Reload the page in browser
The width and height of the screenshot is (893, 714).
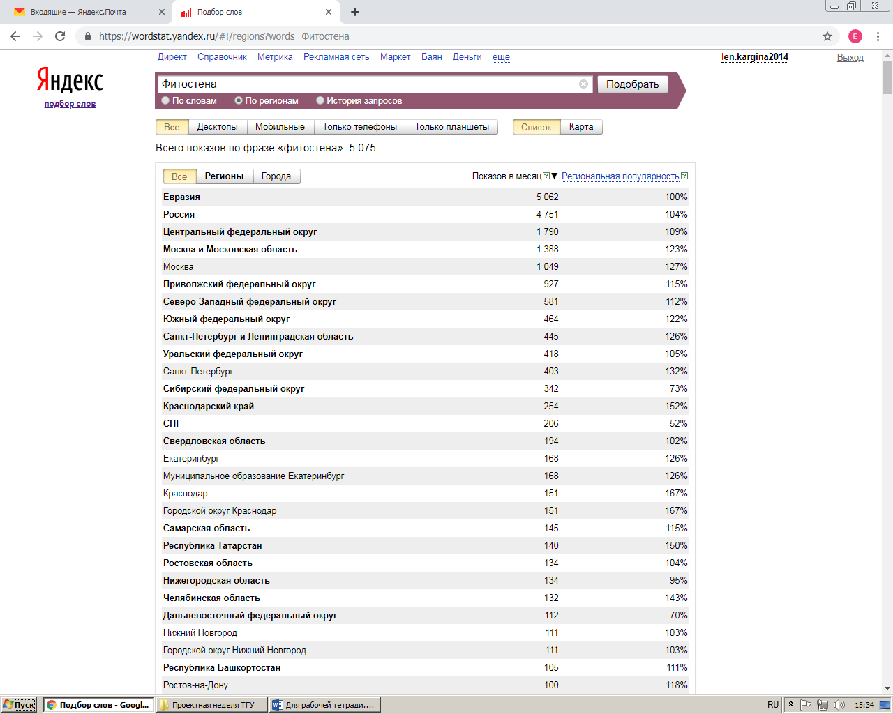pyautogui.click(x=60, y=36)
